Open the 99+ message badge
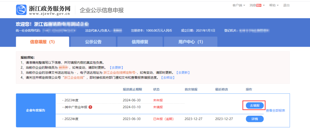The width and height of the screenshot is (310, 138). click(259, 5)
